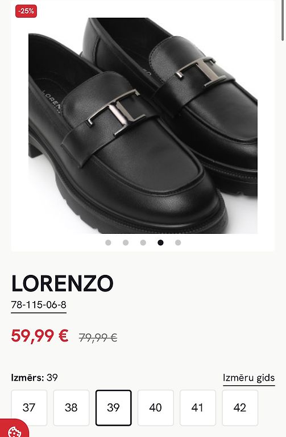
Task: Click the product code 78-115-06-8 link
Action: (x=39, y=305)
